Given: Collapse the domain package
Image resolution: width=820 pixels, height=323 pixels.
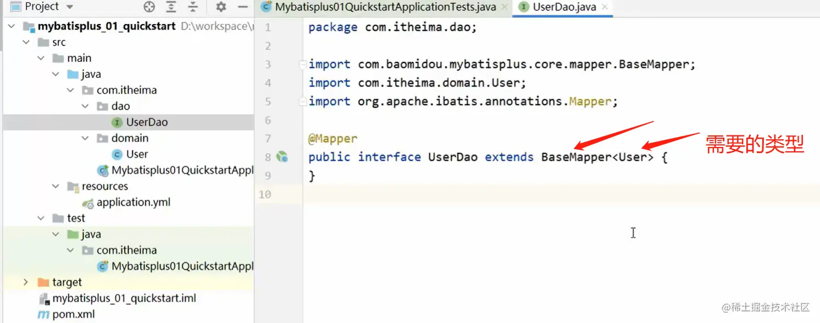Looking at the screenshot, I should pyautogui.click(x=85, y=138).
